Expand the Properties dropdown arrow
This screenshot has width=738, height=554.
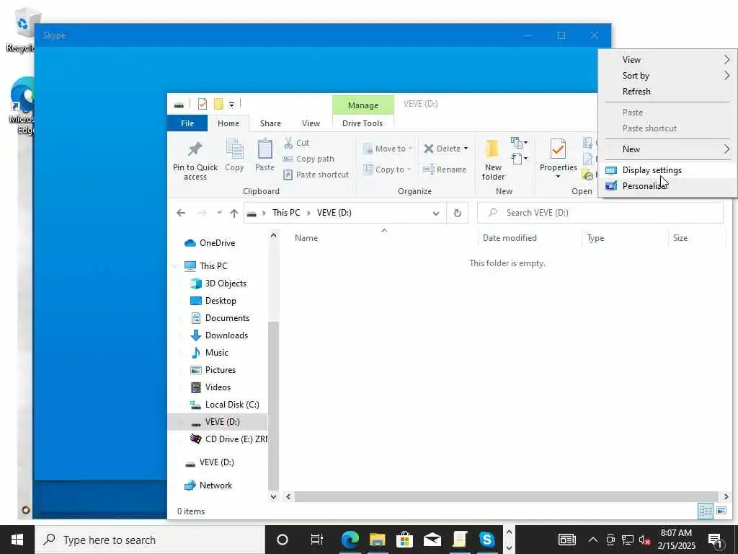[558, 177]
